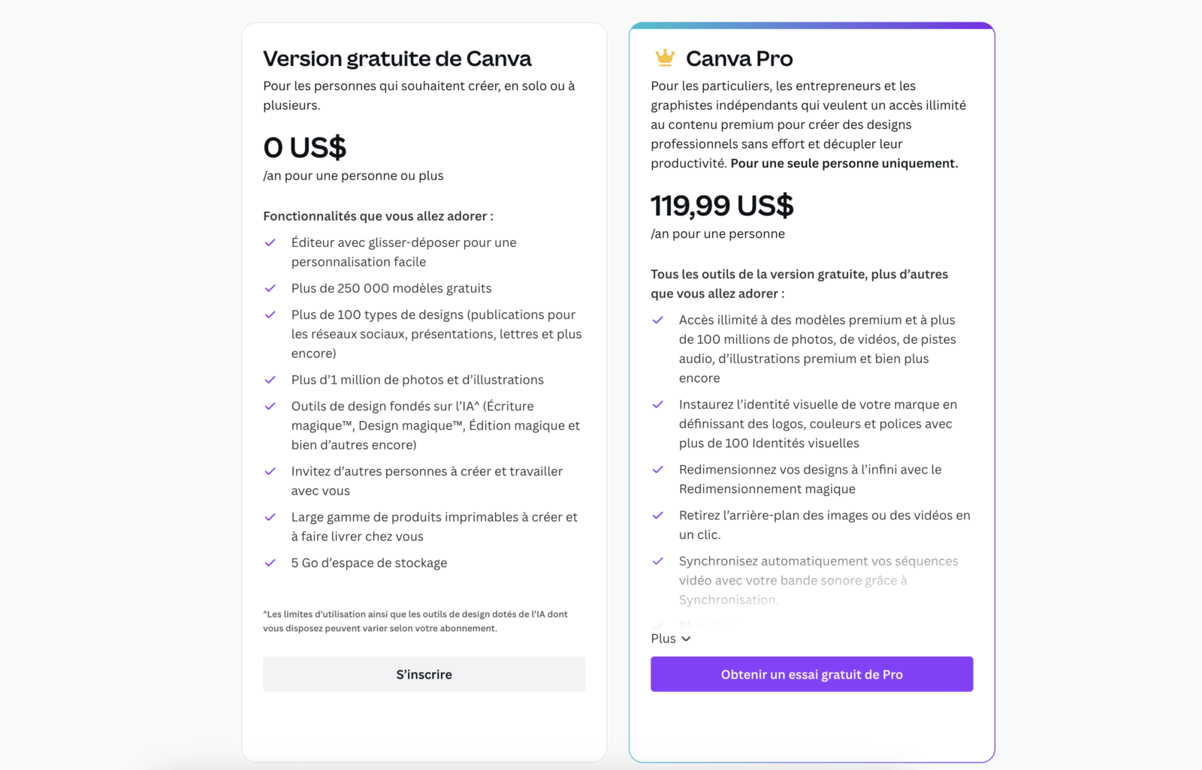Screen dimensions: 1202x770
Task: Click the checkmark beside 'Plus de 250 000 modèles gratuits'
Action: 270,288
